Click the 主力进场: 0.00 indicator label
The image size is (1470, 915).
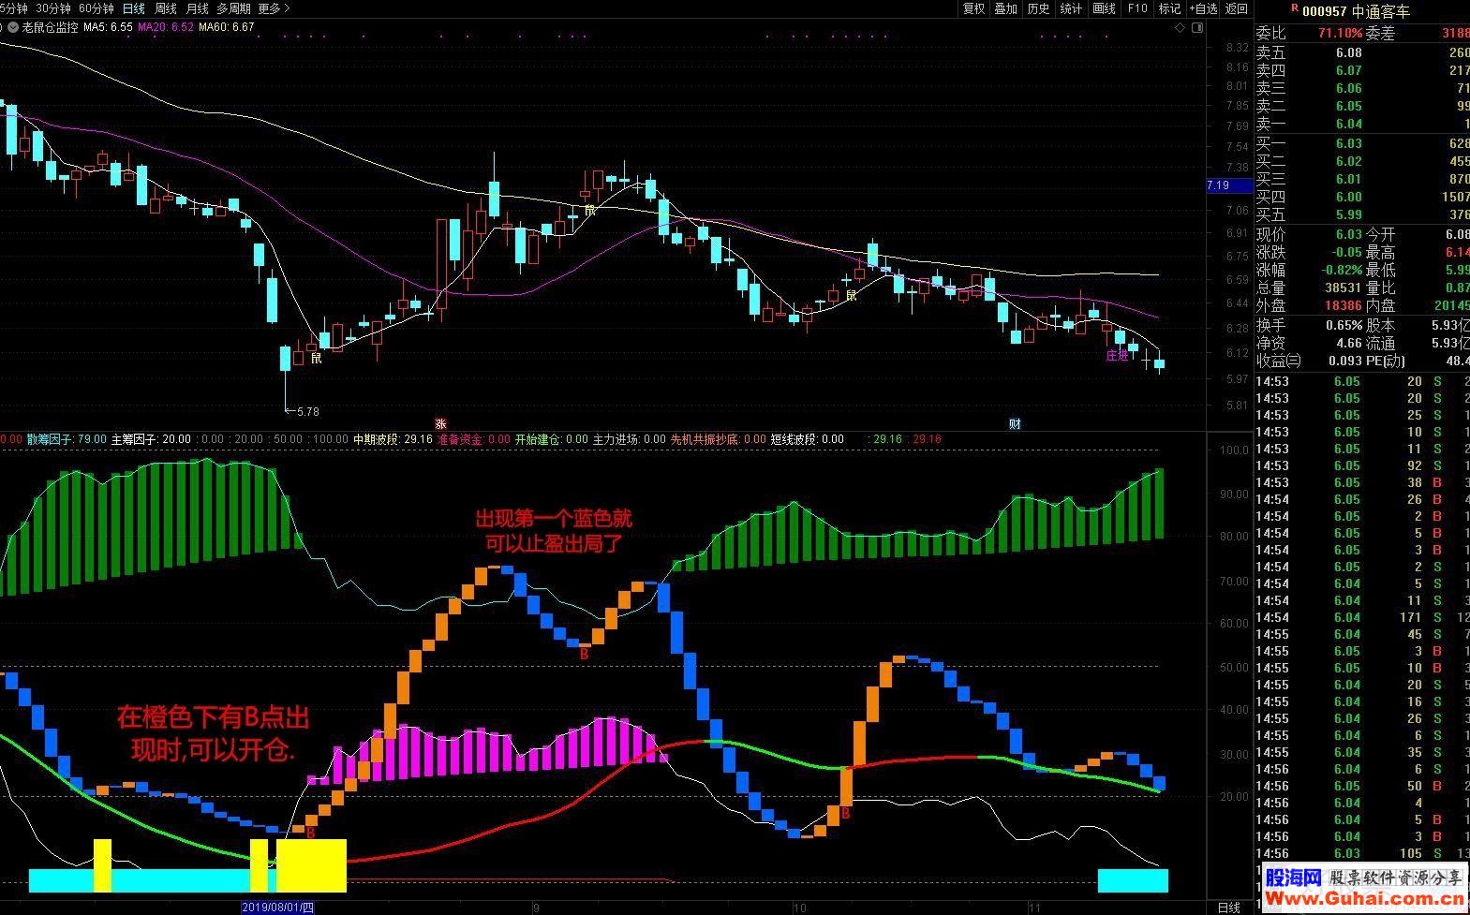(630, 439)
